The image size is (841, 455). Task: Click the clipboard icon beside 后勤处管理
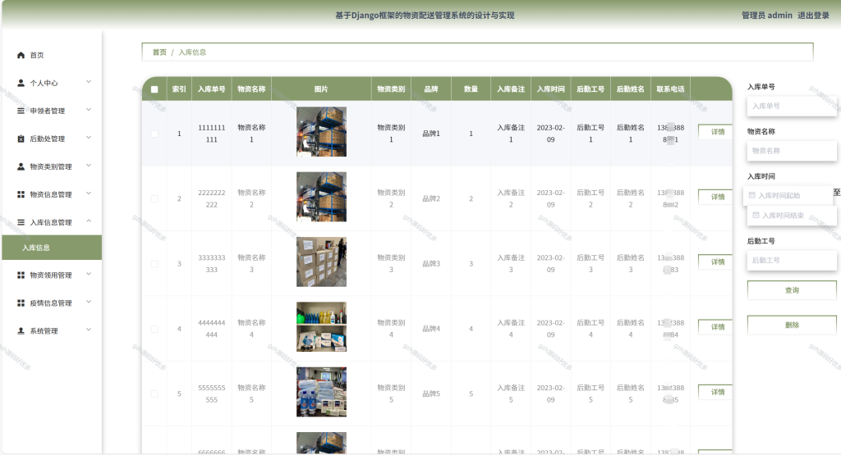(x=21, y=139)
